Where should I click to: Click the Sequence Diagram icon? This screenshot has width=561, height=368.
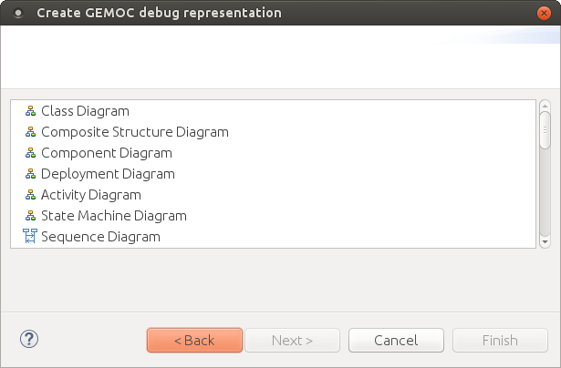30,237
